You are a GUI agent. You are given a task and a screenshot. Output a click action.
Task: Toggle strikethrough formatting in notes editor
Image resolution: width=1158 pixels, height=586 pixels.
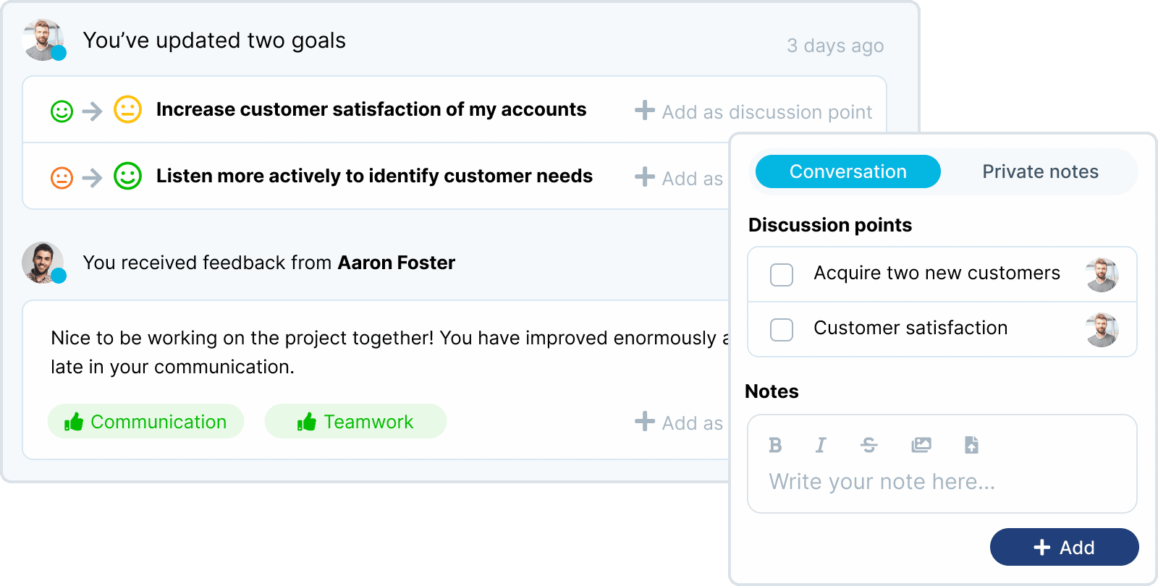pos(869,445)
